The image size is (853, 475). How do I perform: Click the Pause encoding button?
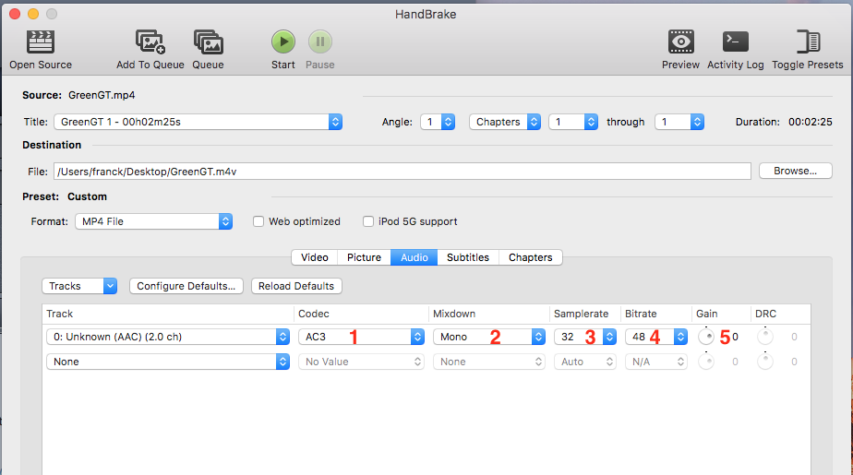tap(320, 42)
